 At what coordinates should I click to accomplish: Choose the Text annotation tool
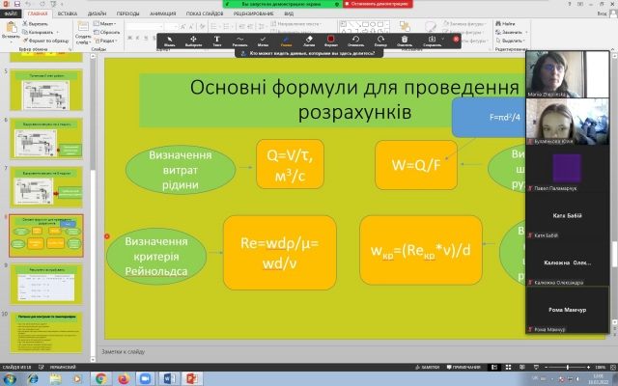click(216, 40)
